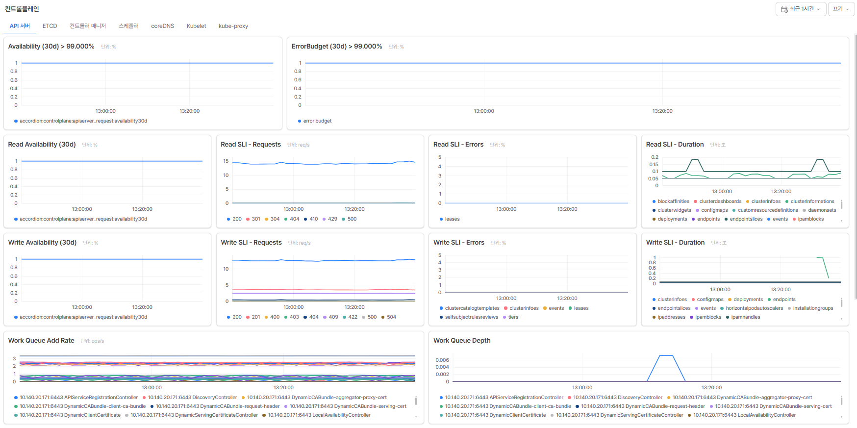
Task: Toggle clusterdashboards legend entry
Action: [718, 201]
